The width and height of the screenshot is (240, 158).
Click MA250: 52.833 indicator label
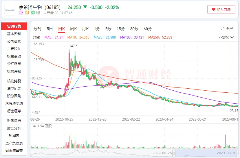[160, 37]
